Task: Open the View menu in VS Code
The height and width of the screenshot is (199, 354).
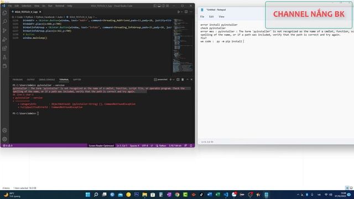Action: 37,6
